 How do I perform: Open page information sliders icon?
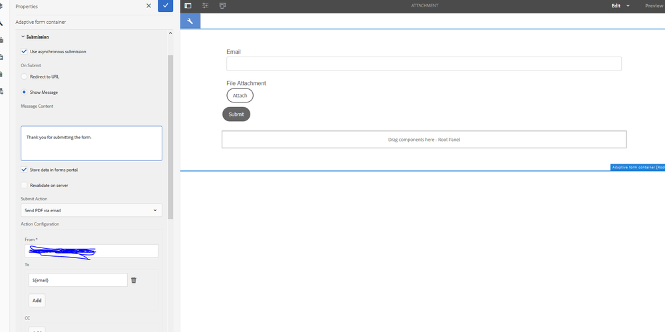pos(205,6)
